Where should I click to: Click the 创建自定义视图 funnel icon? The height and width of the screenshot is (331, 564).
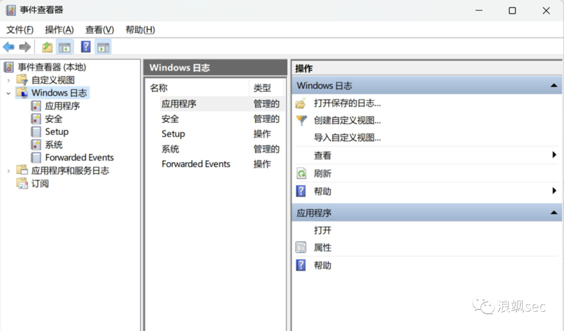click(301, 120)
